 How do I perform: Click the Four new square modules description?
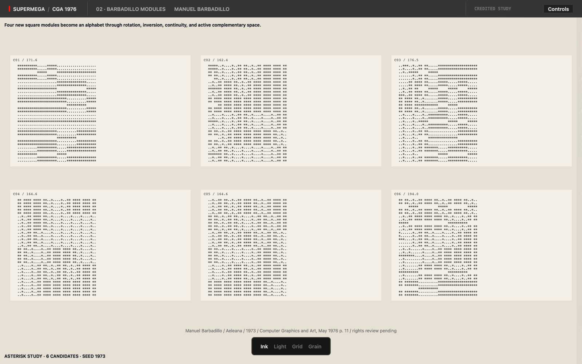(x=133, y=25)
